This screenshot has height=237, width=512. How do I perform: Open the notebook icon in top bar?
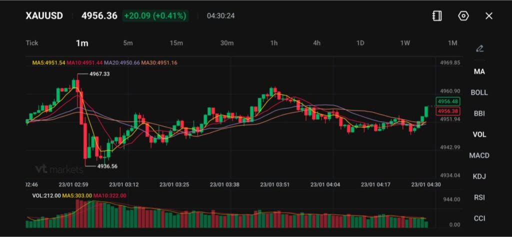point(437,16)
